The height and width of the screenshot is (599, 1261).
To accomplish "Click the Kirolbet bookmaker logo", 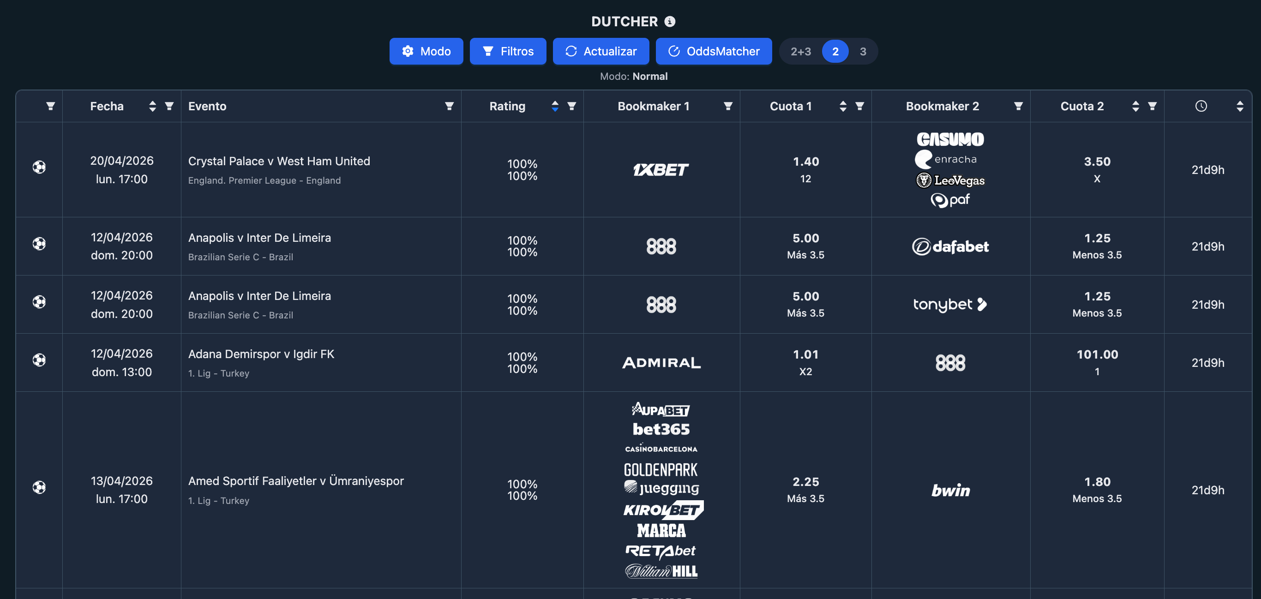I will coord(663,510).
